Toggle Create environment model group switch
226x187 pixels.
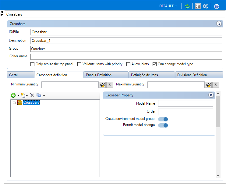(163, 119)
